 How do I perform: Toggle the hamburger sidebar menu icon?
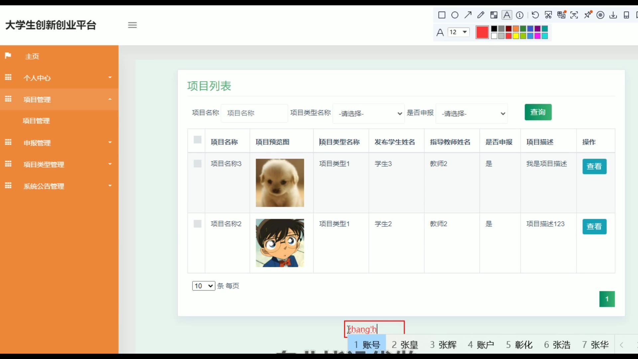(x=132, y=25)
